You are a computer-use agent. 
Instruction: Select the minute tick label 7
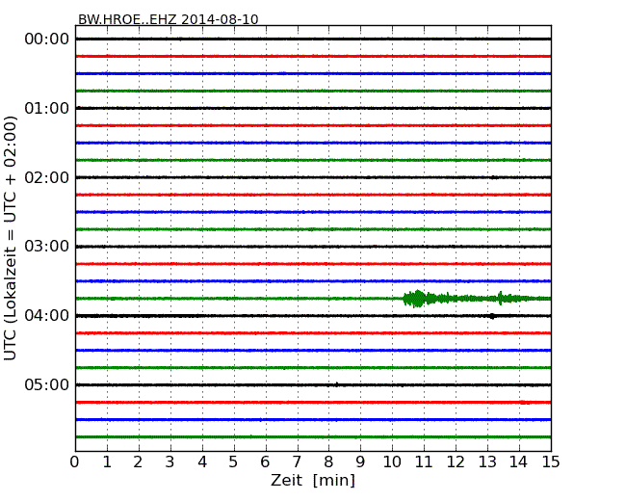[297, 462]
